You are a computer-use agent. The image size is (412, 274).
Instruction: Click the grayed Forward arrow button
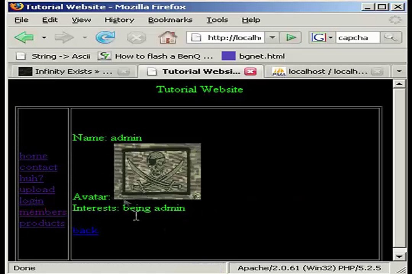(64, 38)
